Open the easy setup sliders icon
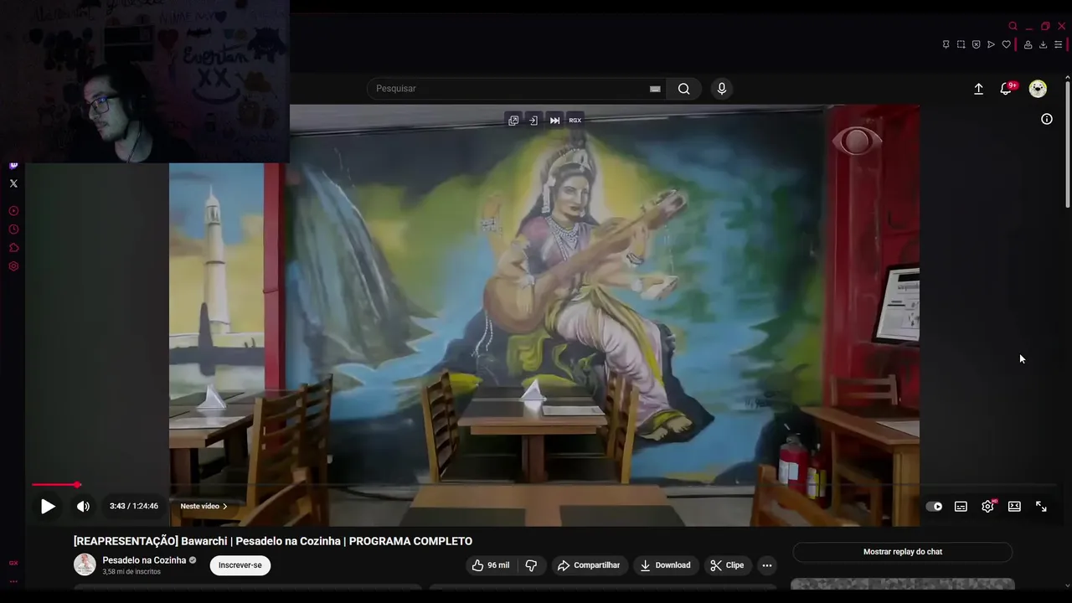 click(x=1059, y=44)
